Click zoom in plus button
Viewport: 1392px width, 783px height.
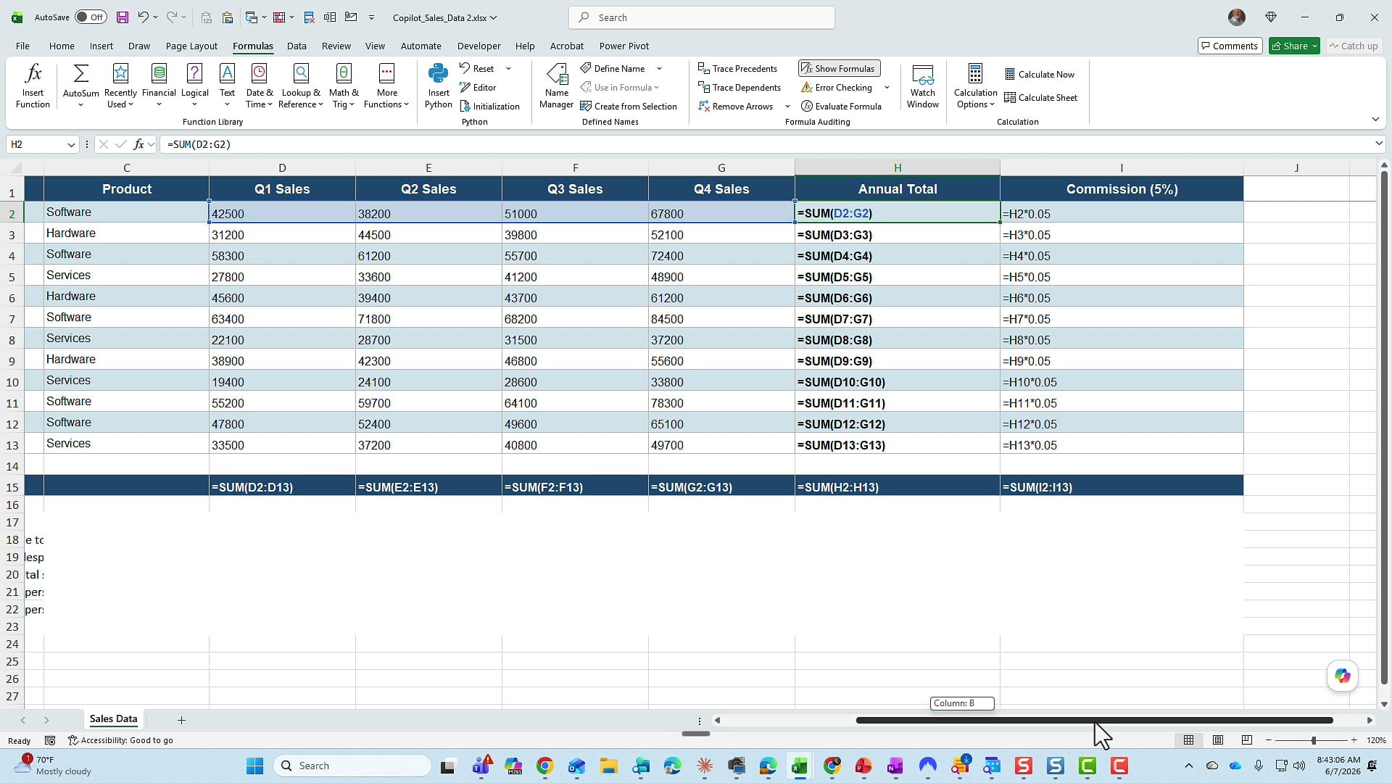pyautogui.click(x=1354, y=740)
